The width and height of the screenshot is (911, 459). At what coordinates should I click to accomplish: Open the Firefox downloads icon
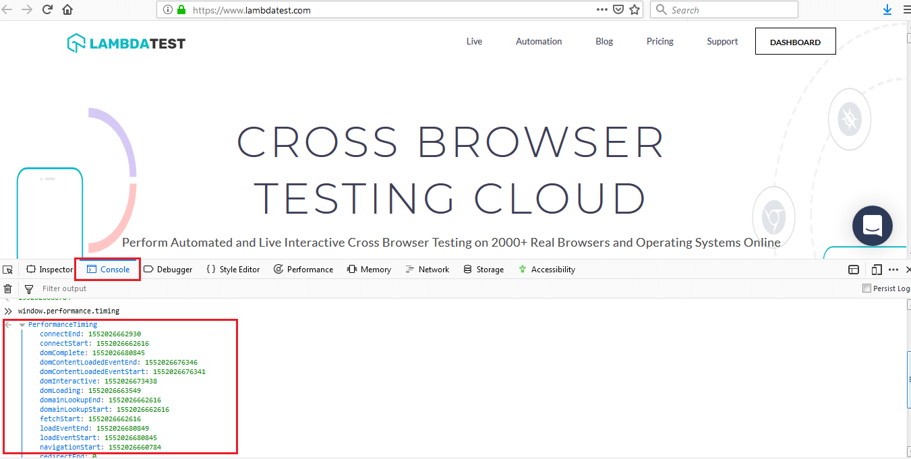pos(886,9)
